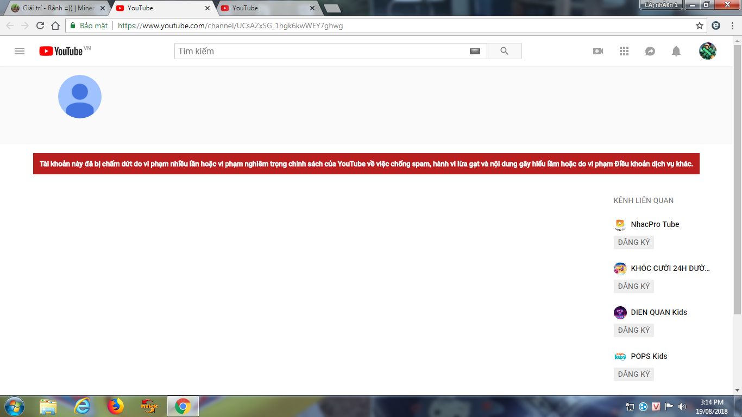Click the DIEN QUAN Kids channel avatar
Screen dimensions: 742x417
pos(620,312)
